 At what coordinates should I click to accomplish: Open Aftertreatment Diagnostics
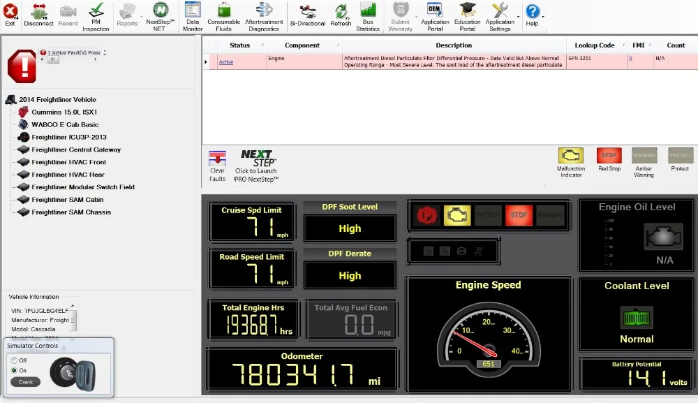[264, 15]
